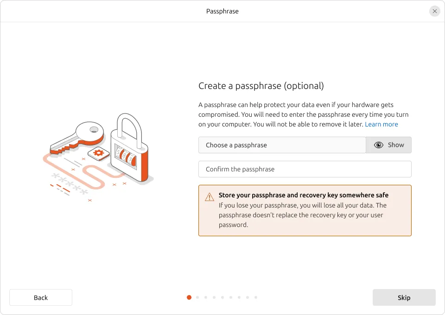
Task: Click the orange gear chip icon
Action: 98,153
